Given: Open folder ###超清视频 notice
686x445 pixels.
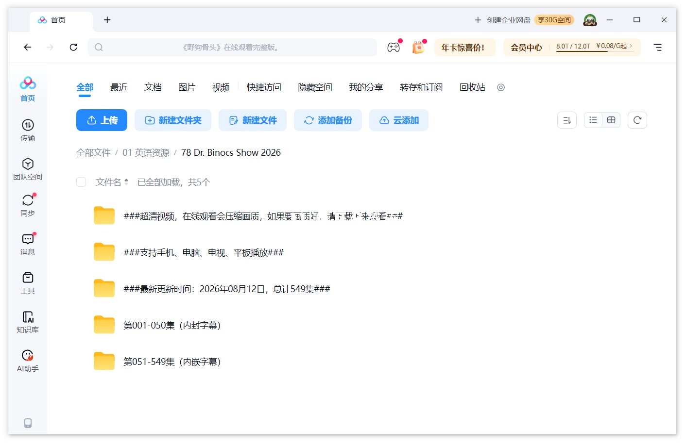Looking at the screenshot, I should [263, 216].
